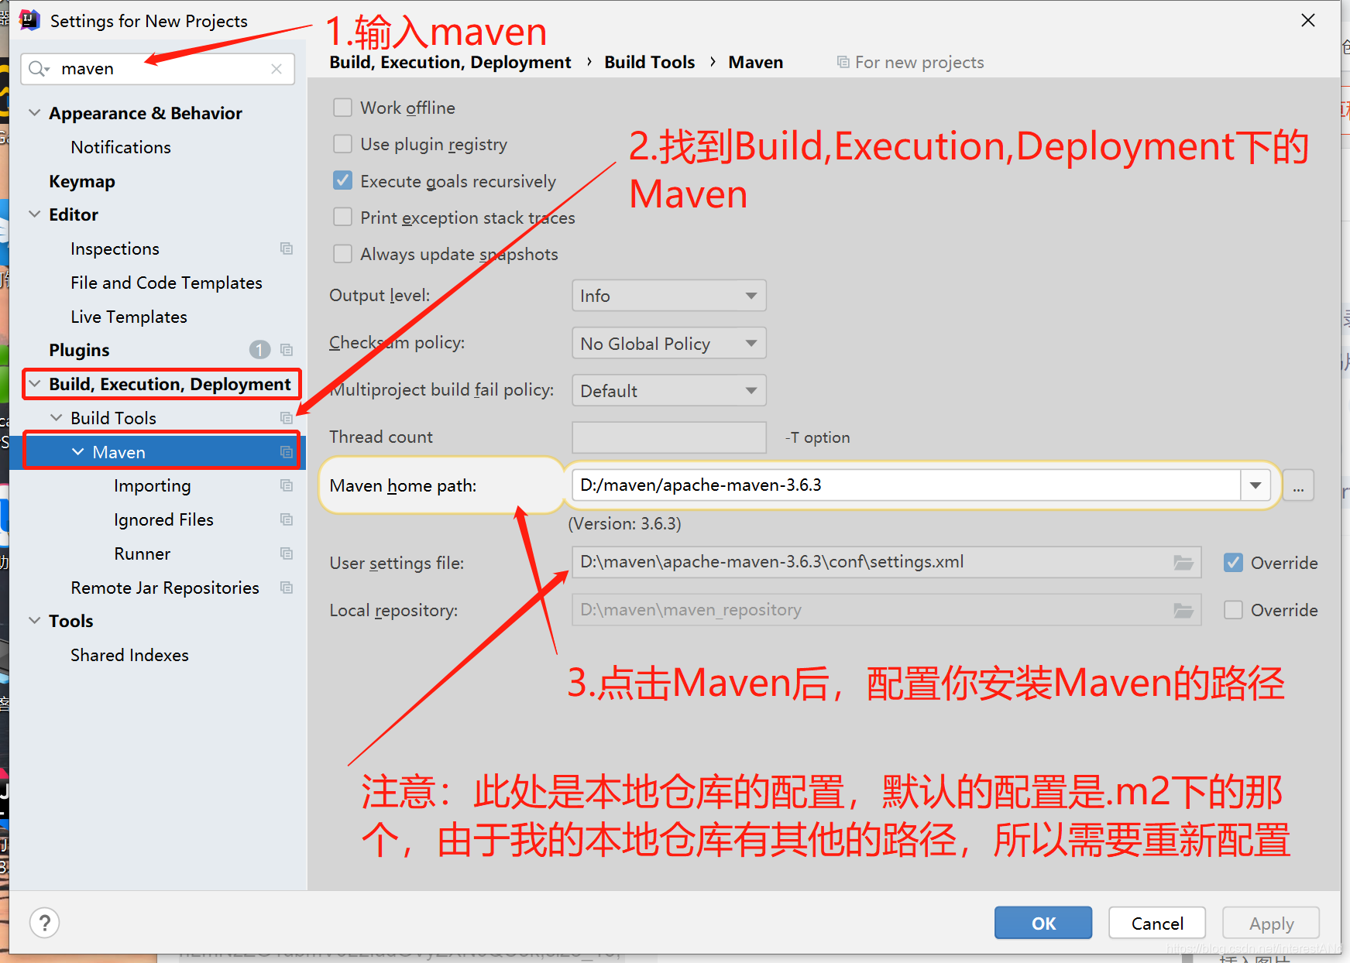Open Runner under Maven
Screen dimensions: 1350x963
click(143, 553)
